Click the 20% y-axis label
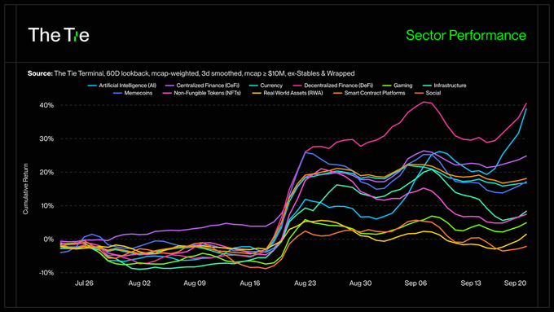The width and height of the screenshot is (554, 312). click(46, 173)
